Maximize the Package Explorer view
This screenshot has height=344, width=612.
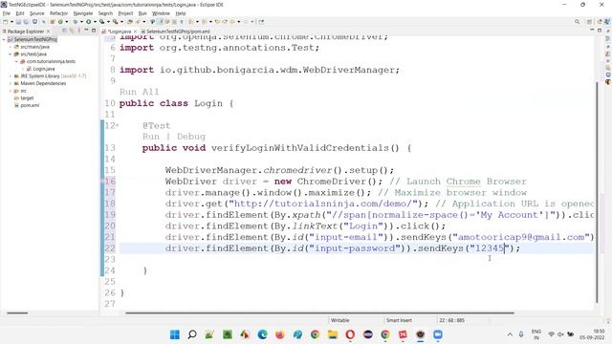point(94,31)
